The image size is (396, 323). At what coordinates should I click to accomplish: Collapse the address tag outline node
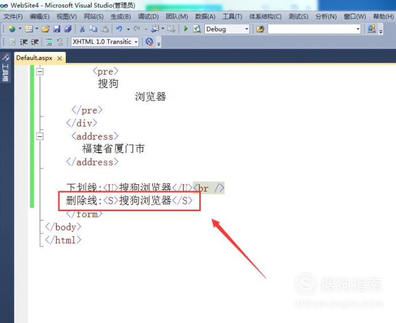click(x=39, y=136)
